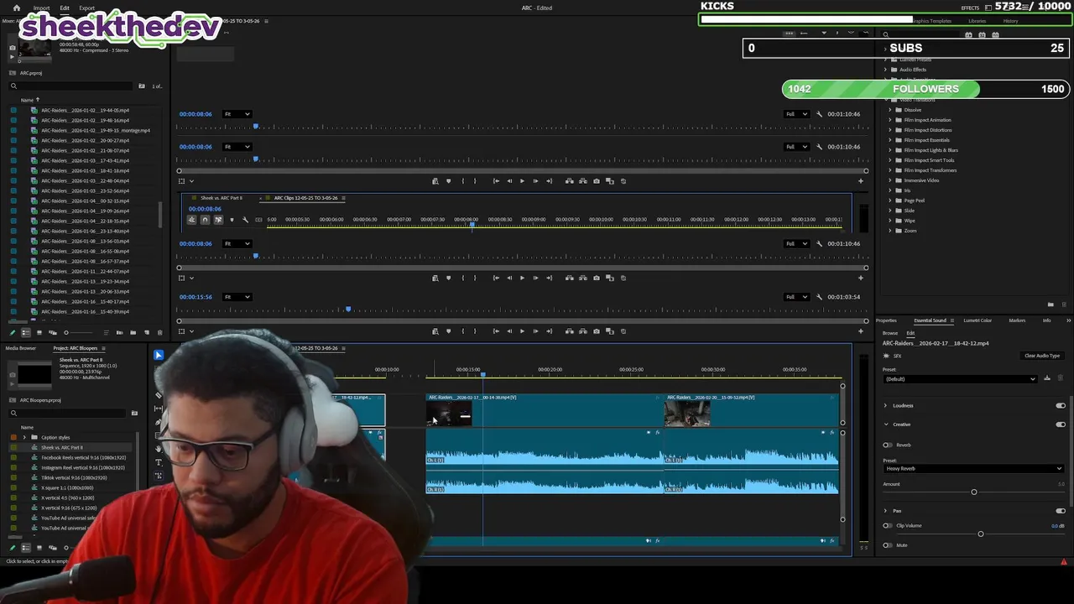The width and height of the screenshot is (1074, 604).
Task: Open the Properties panel tab
Action: (887, 320)
